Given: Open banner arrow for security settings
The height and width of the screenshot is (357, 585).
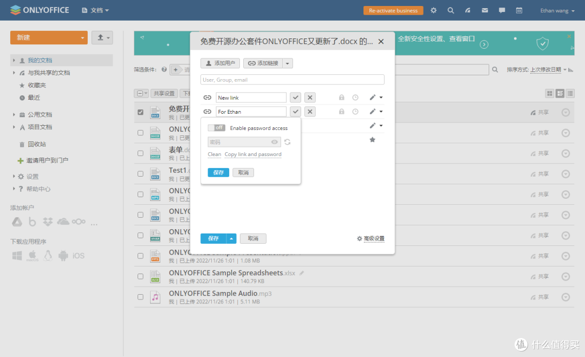Looking at the screenshot, I should 484,44.
